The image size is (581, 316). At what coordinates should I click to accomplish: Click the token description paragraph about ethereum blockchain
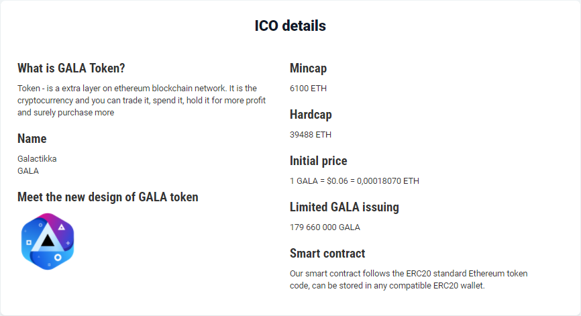tap(142, 101)
